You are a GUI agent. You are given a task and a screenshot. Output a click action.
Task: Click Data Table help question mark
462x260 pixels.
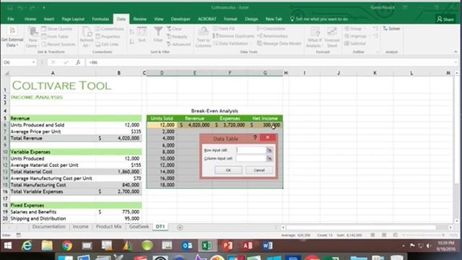coord(255,138)
